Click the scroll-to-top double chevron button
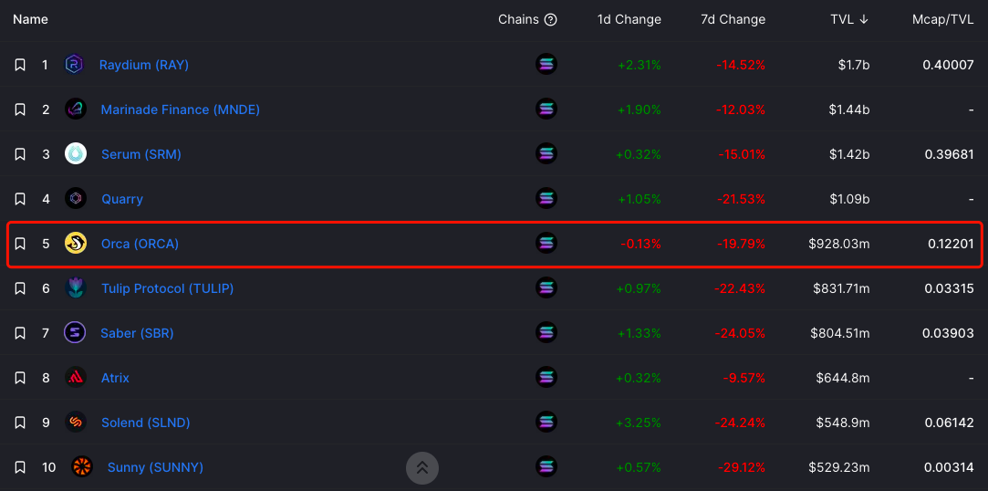This screenshot has height=491, width=988. (422, 467)
